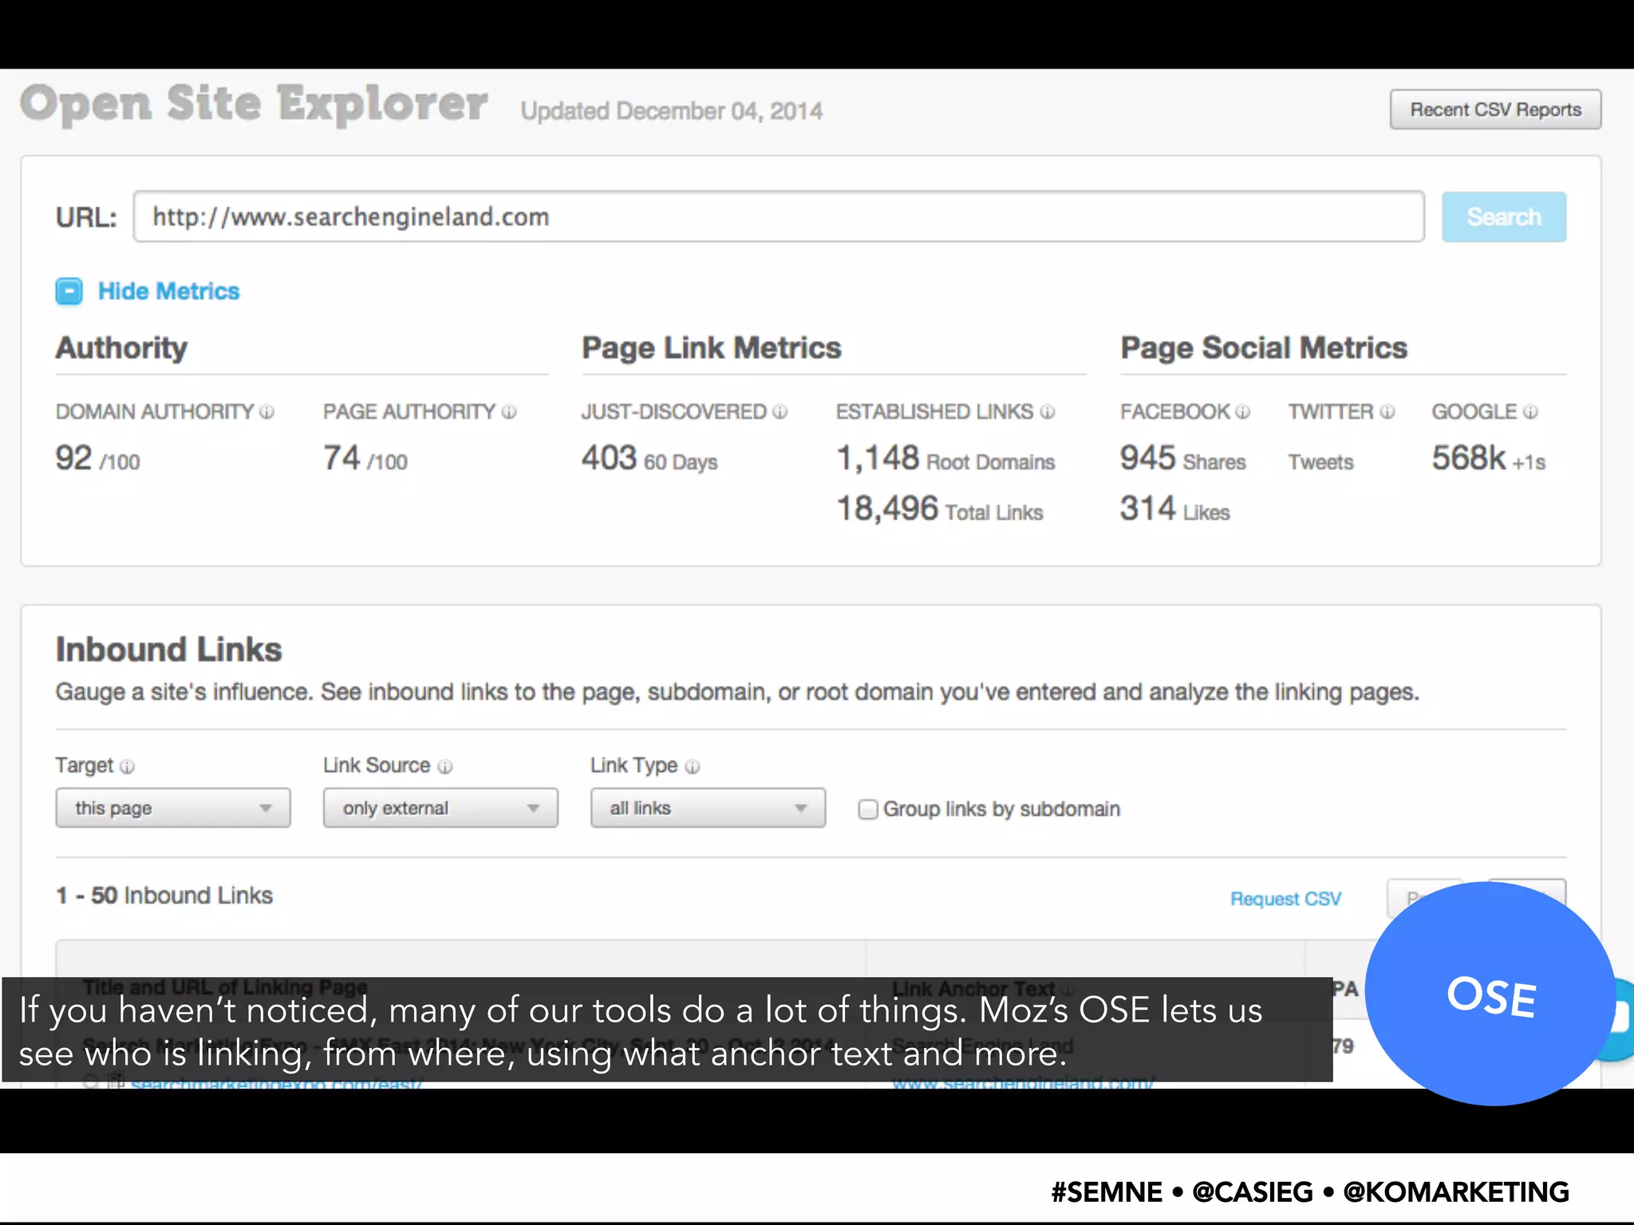Click the 74 /100 page authority value

point(365,459)
